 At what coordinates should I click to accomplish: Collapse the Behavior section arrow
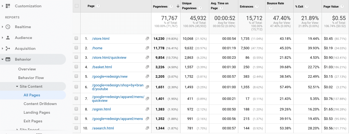2,59
